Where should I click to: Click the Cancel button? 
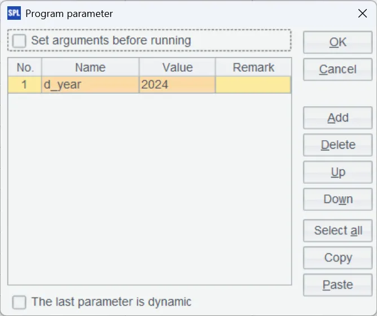(337, 70)
